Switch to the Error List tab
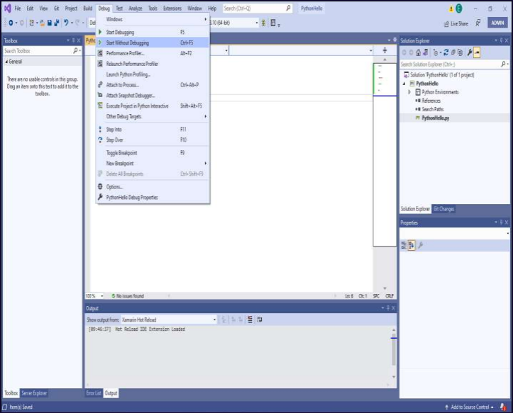Screen dimensions: 513x413 (x=94, y=393)
